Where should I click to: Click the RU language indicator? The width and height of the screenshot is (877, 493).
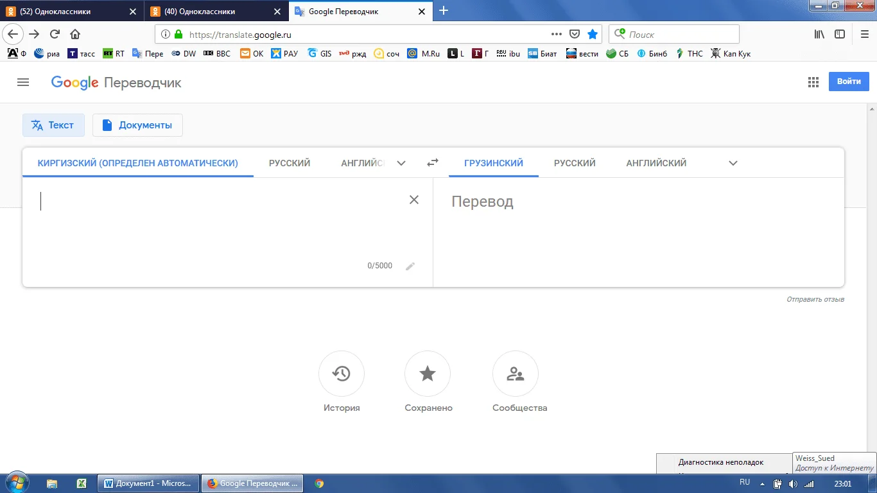click(745, 481)
